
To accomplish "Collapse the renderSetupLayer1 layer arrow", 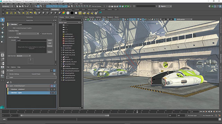I will click(x=8, y=86).
